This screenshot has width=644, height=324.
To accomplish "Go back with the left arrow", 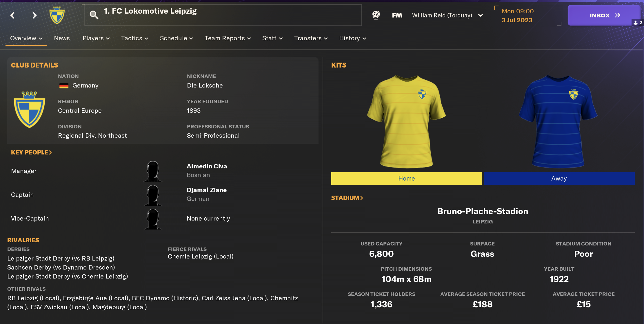I will [12, 15].
